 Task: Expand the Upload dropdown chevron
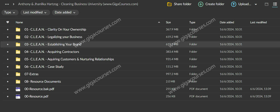pos(256,4)
